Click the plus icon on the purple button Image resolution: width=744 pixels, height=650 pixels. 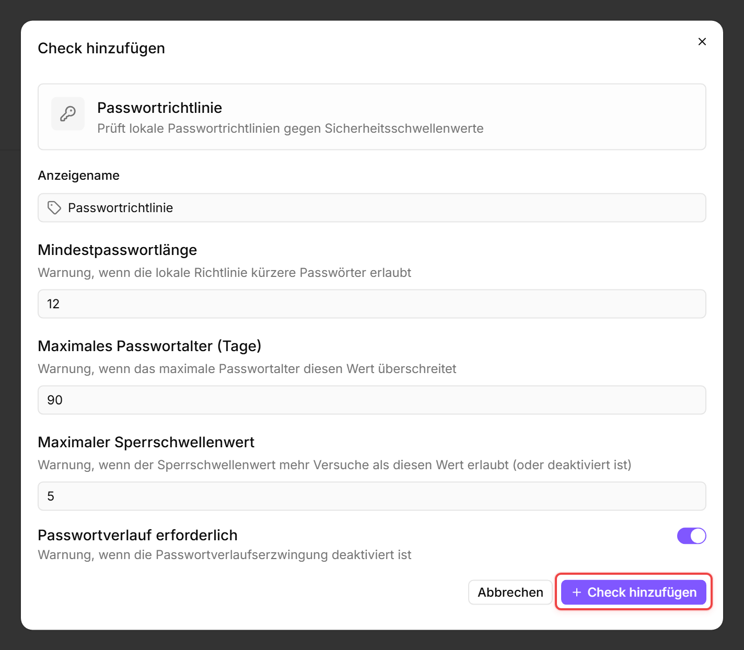[577, 593]
